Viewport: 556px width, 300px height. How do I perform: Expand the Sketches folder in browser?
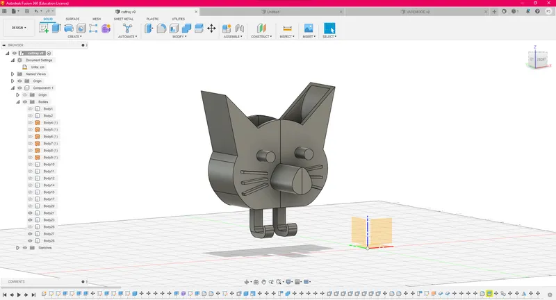[x=18, y=248]
